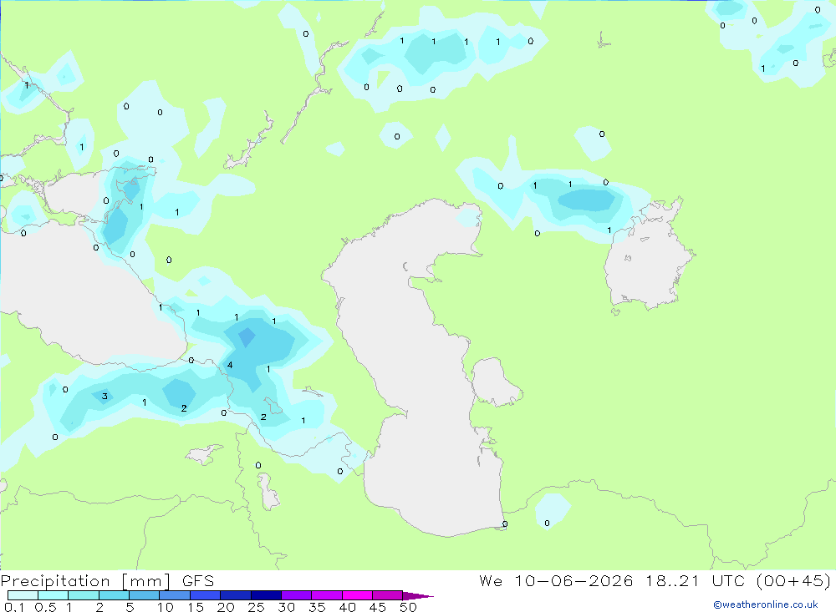Click the legend arrow tip above 50 mm

(x=418, y=595)
